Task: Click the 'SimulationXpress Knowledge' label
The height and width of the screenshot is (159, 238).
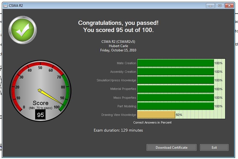Action: pyautogui.click(x=116, y=80)
